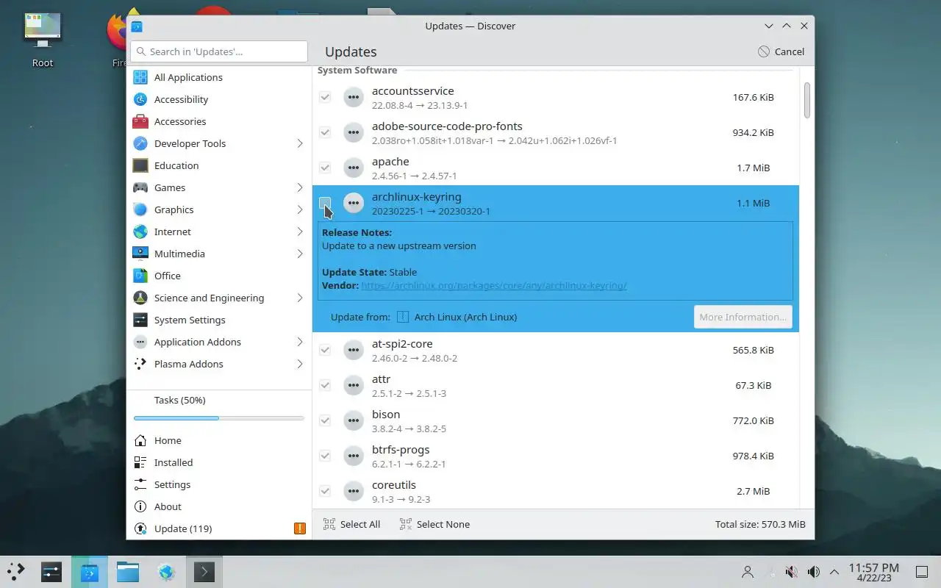
Task: Expand the Science and Engineering arrow
Action: tap(300, 298)
